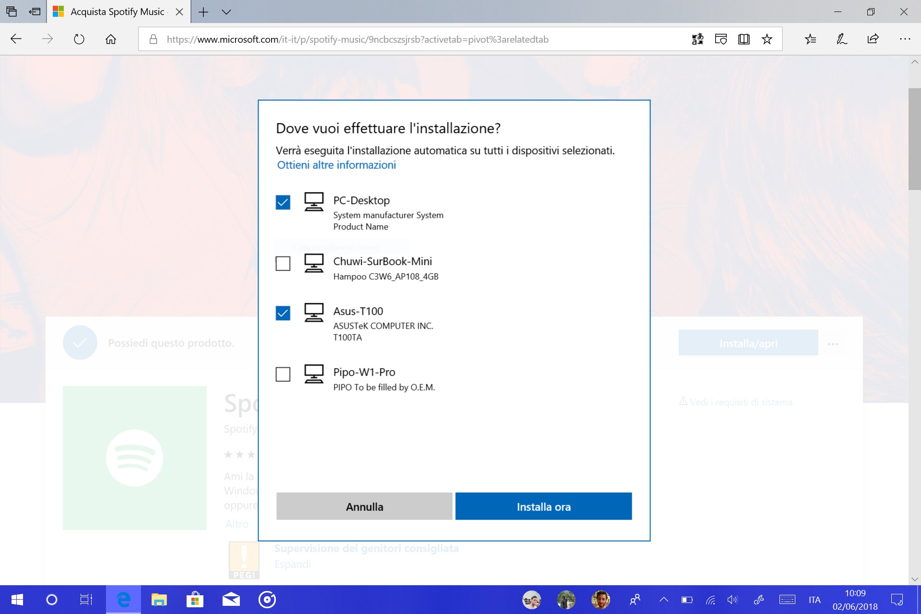
Task: Expand the tab preview chevron
Action: tap(226, 12)
